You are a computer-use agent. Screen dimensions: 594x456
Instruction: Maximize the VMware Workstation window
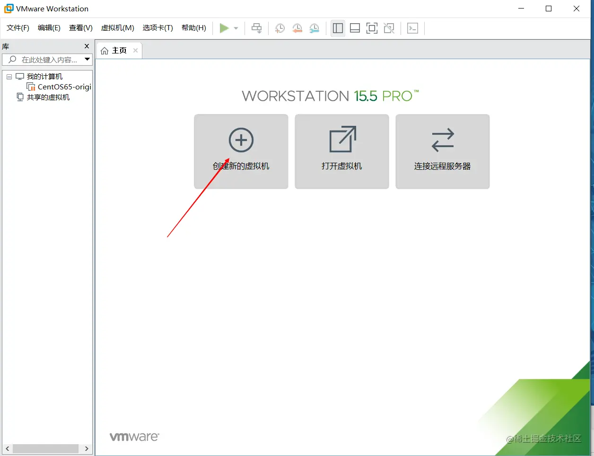(x=549, y=9)
